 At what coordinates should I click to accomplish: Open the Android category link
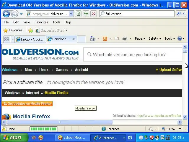point(82,70)
